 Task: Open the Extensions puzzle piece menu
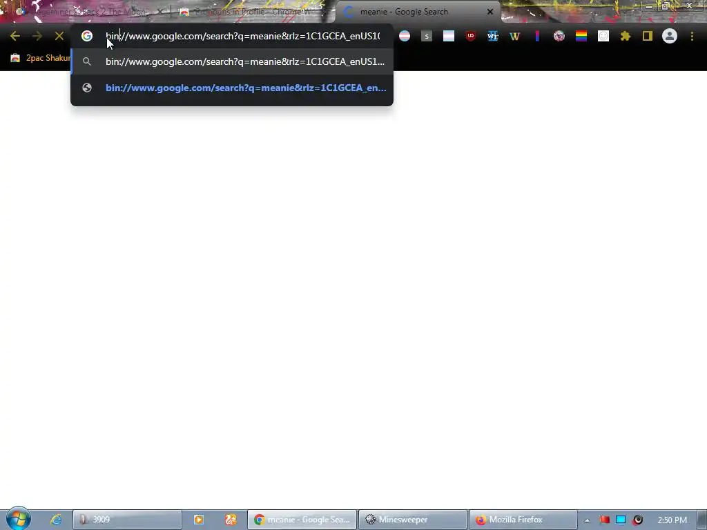click(x=626, y=36)
